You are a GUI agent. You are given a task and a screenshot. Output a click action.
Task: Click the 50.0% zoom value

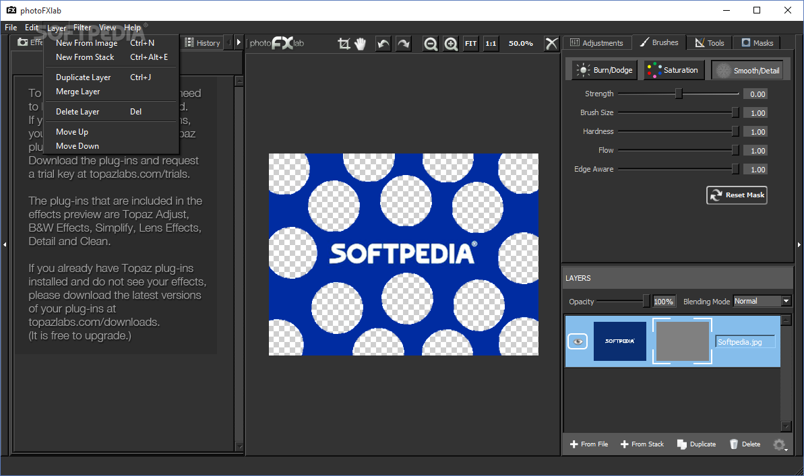click(520, 44)
